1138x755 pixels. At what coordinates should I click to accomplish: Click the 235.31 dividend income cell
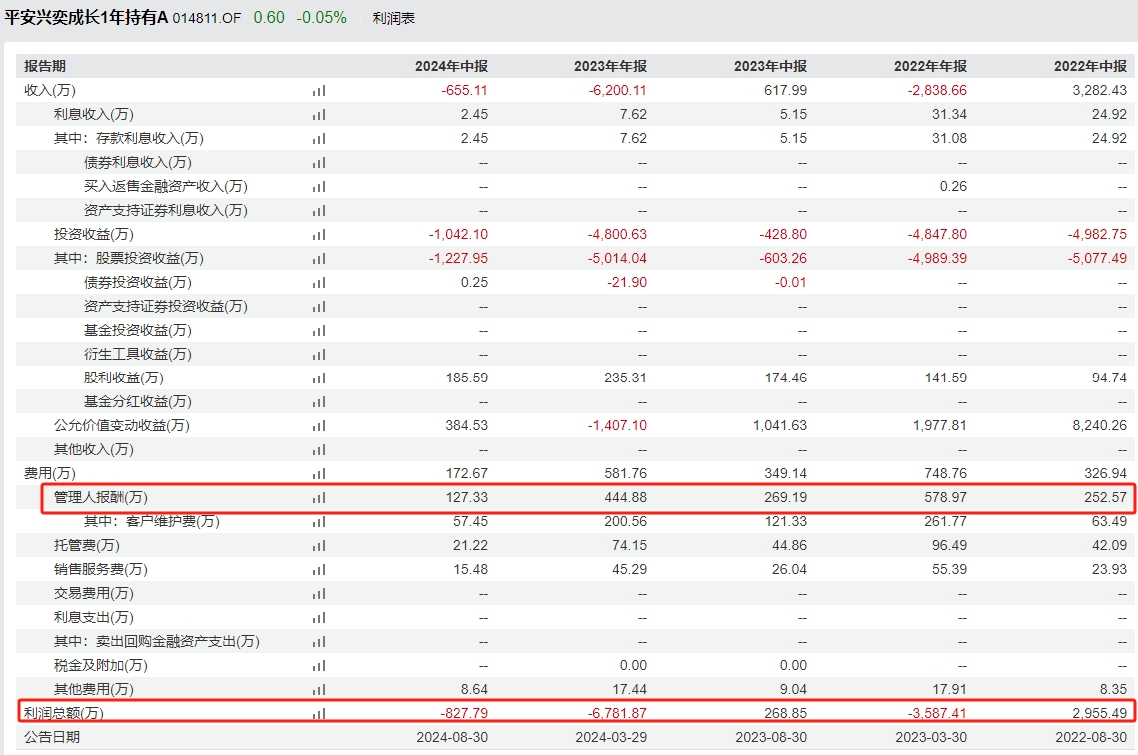coord(625,377)
